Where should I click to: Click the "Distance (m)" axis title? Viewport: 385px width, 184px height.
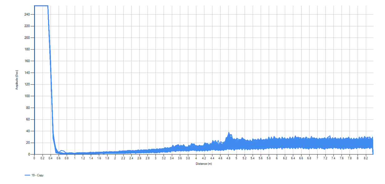pos(203,164)
